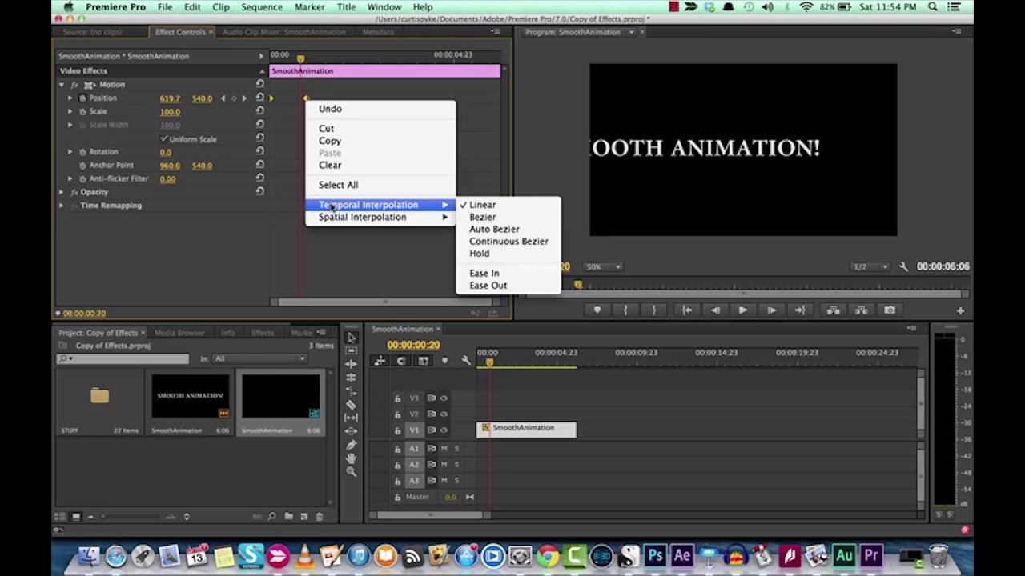Click the Premiere Pro dock icon
Image resolution: width=1025 pixels, height=576 pixels.
(x=871, y=554)
